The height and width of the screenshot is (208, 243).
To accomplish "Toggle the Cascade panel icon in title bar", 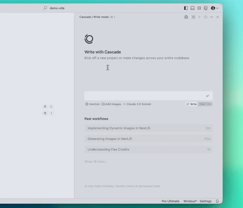I will 206,8.
